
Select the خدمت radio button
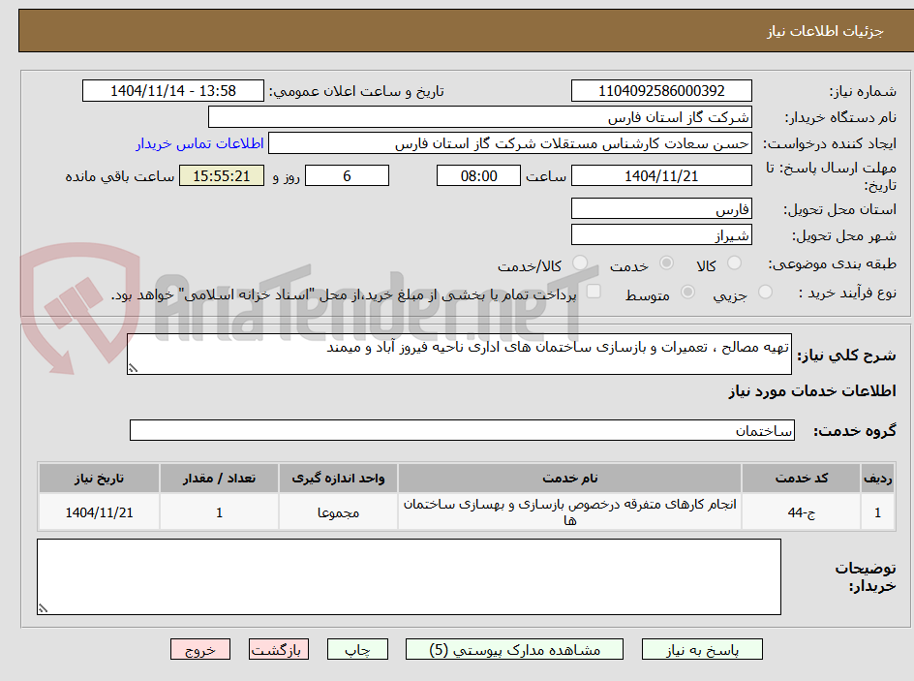[666, 263]
